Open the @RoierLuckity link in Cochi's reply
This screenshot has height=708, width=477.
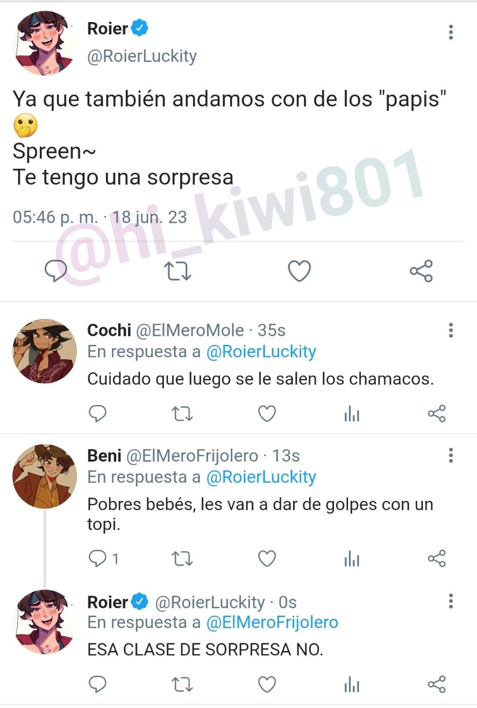coord(261,352)
